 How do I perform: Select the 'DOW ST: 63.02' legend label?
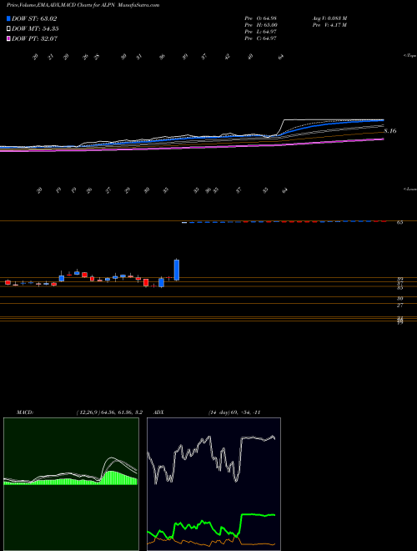pyautogui.click(x=34, y=18)
